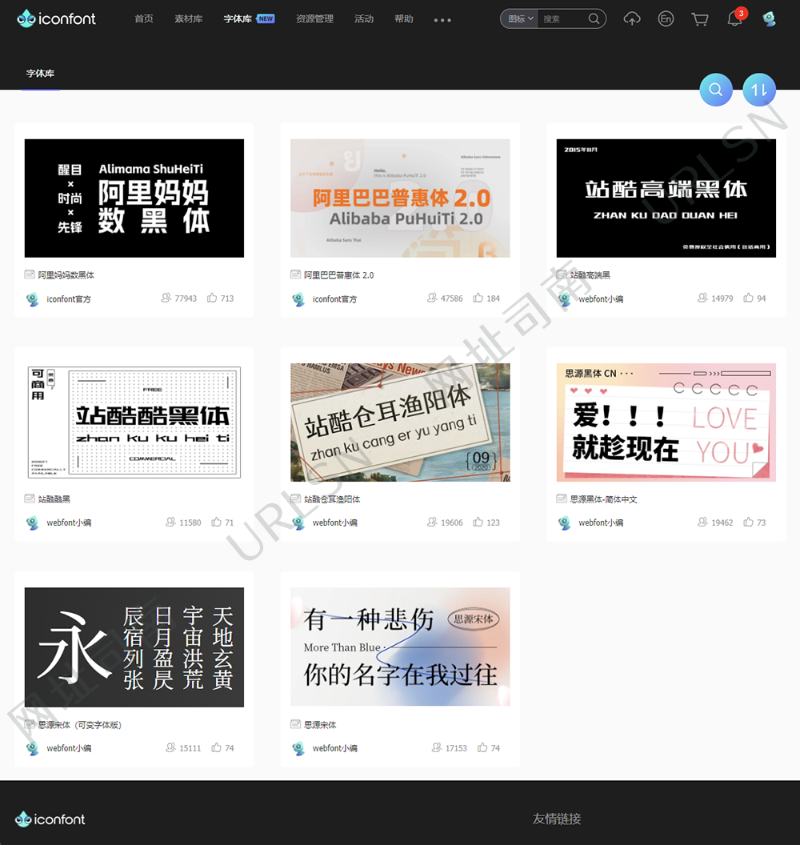Viewport: 800px width, 845px height.
Task: Click the search magnifier inside the search bar
Action: [593, 18]
